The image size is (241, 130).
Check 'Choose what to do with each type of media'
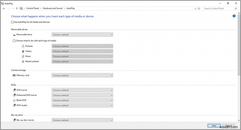tap(14, 40)
